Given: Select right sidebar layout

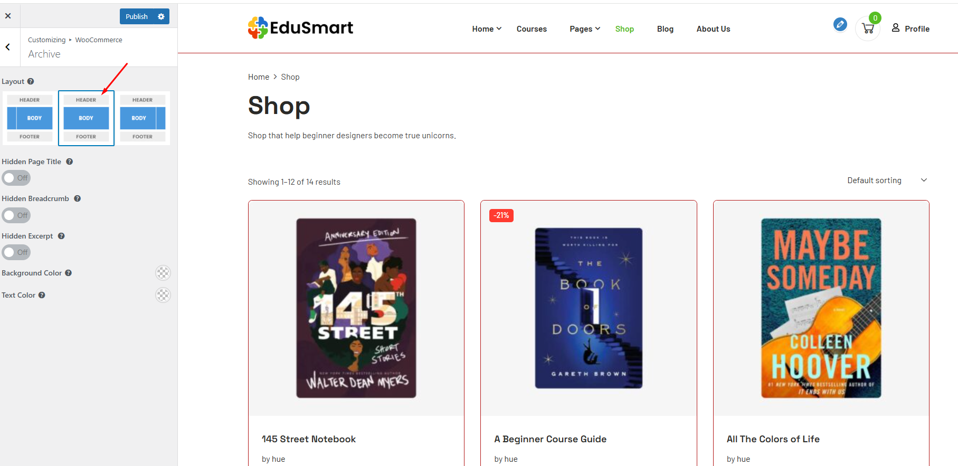Looking at the screenshot, I should [143, 118].
